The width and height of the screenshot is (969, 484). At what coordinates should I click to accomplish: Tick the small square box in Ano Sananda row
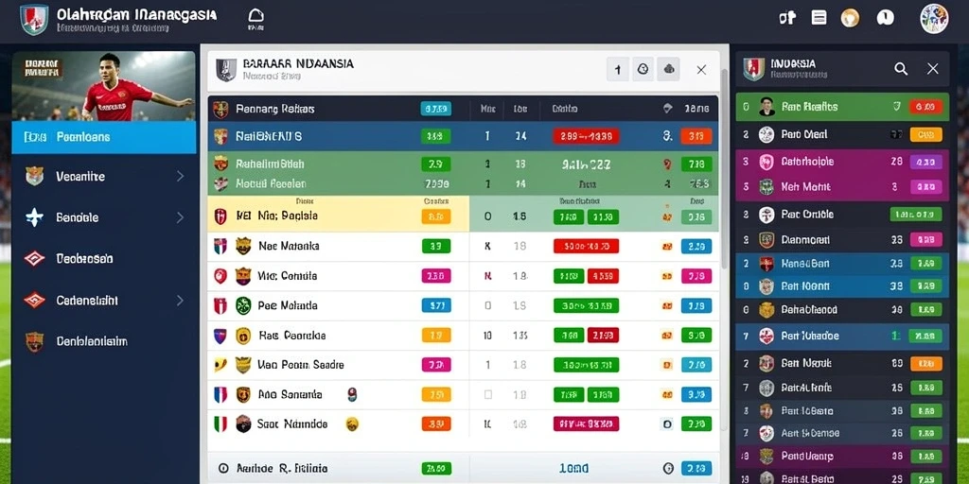[x=487, y=394]
